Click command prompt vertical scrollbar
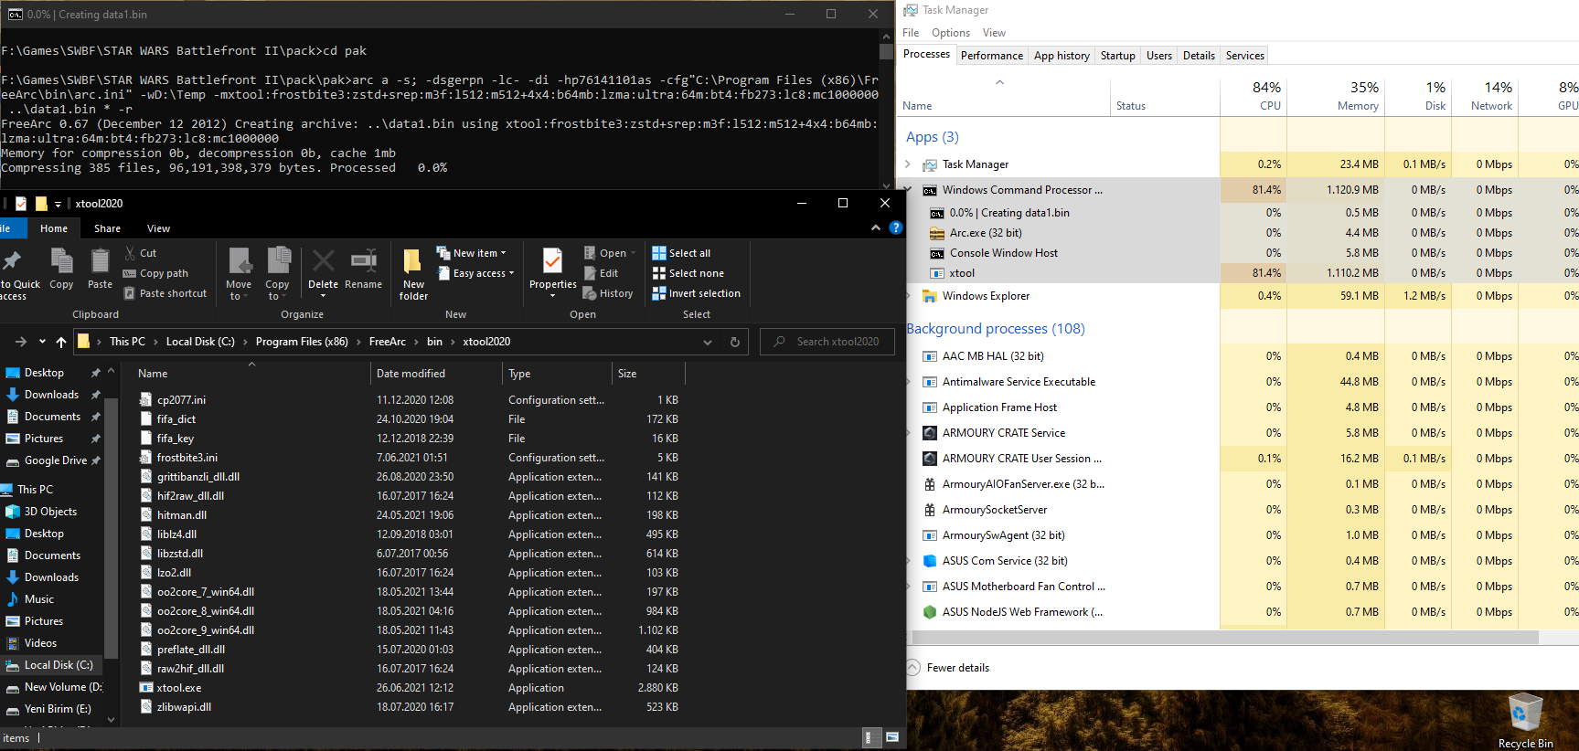The width and height of the screenshot is (1579, 751). (x=886, y=52)
